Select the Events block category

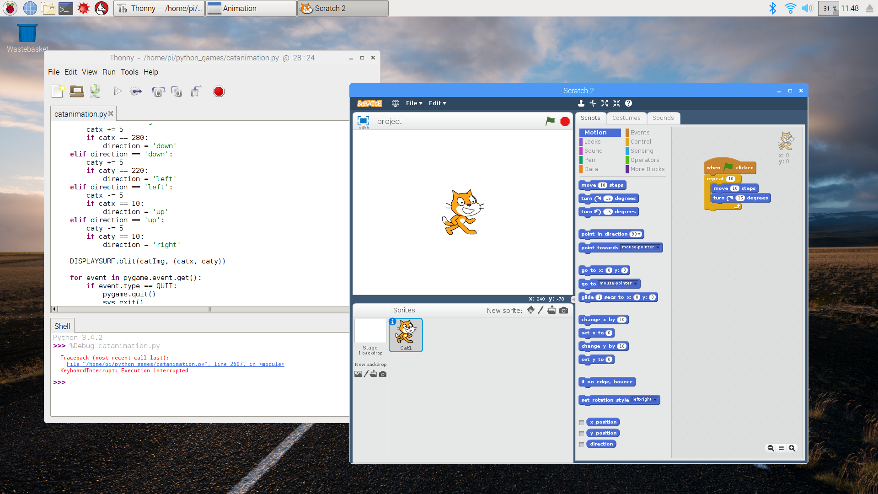point(640,132)
